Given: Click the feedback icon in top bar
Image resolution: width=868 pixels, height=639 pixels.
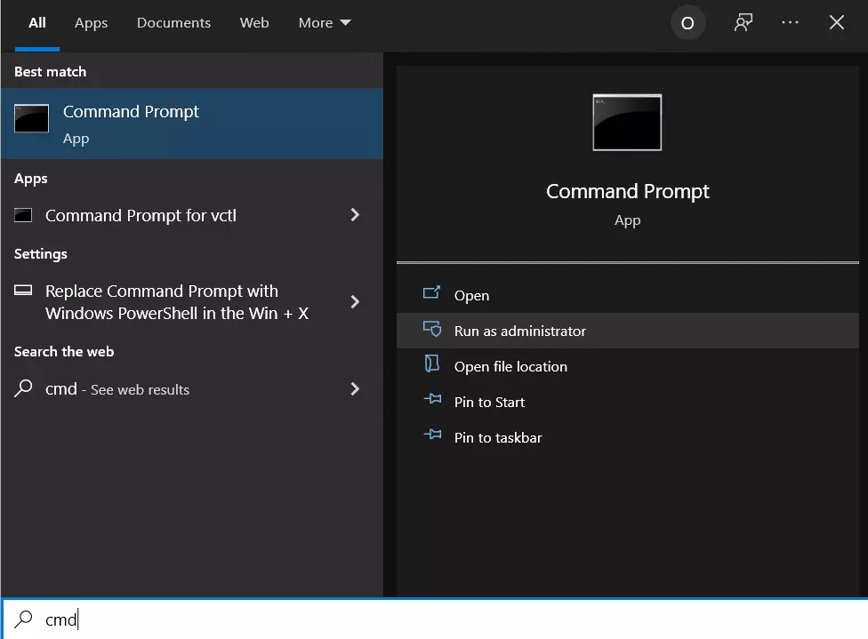Looking at the screenshot, I should click(x=743, y=24).
